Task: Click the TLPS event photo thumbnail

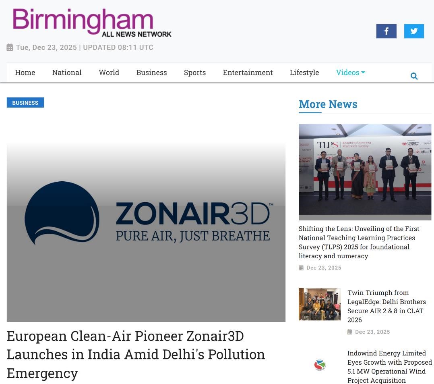Action: pos(365,172)
